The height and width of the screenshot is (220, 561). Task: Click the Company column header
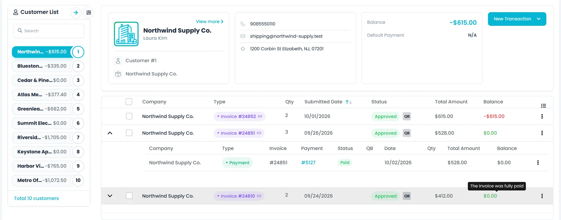click(154, 102)
